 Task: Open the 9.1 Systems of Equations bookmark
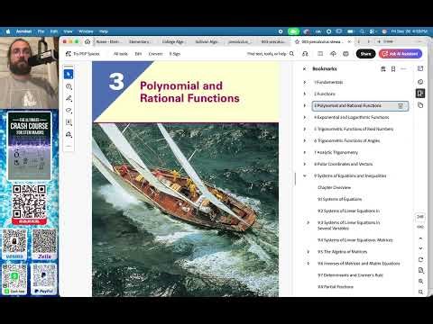tap(339, 199)
